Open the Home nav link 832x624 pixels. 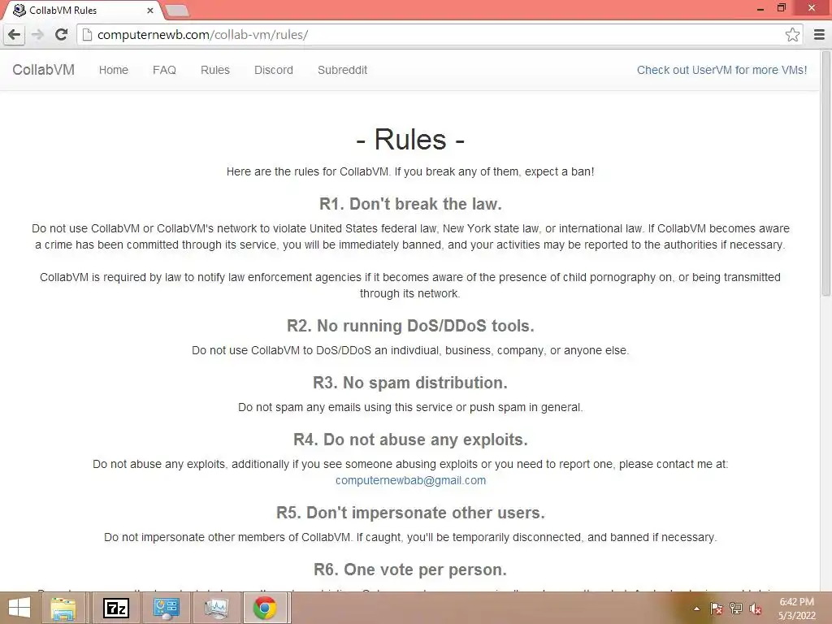click(x=114, y=70)
